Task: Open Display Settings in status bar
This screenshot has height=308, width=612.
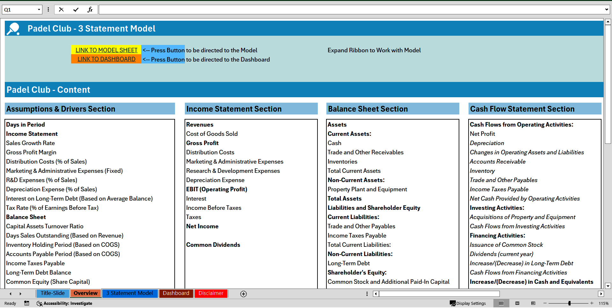Action: click(468, 303)
